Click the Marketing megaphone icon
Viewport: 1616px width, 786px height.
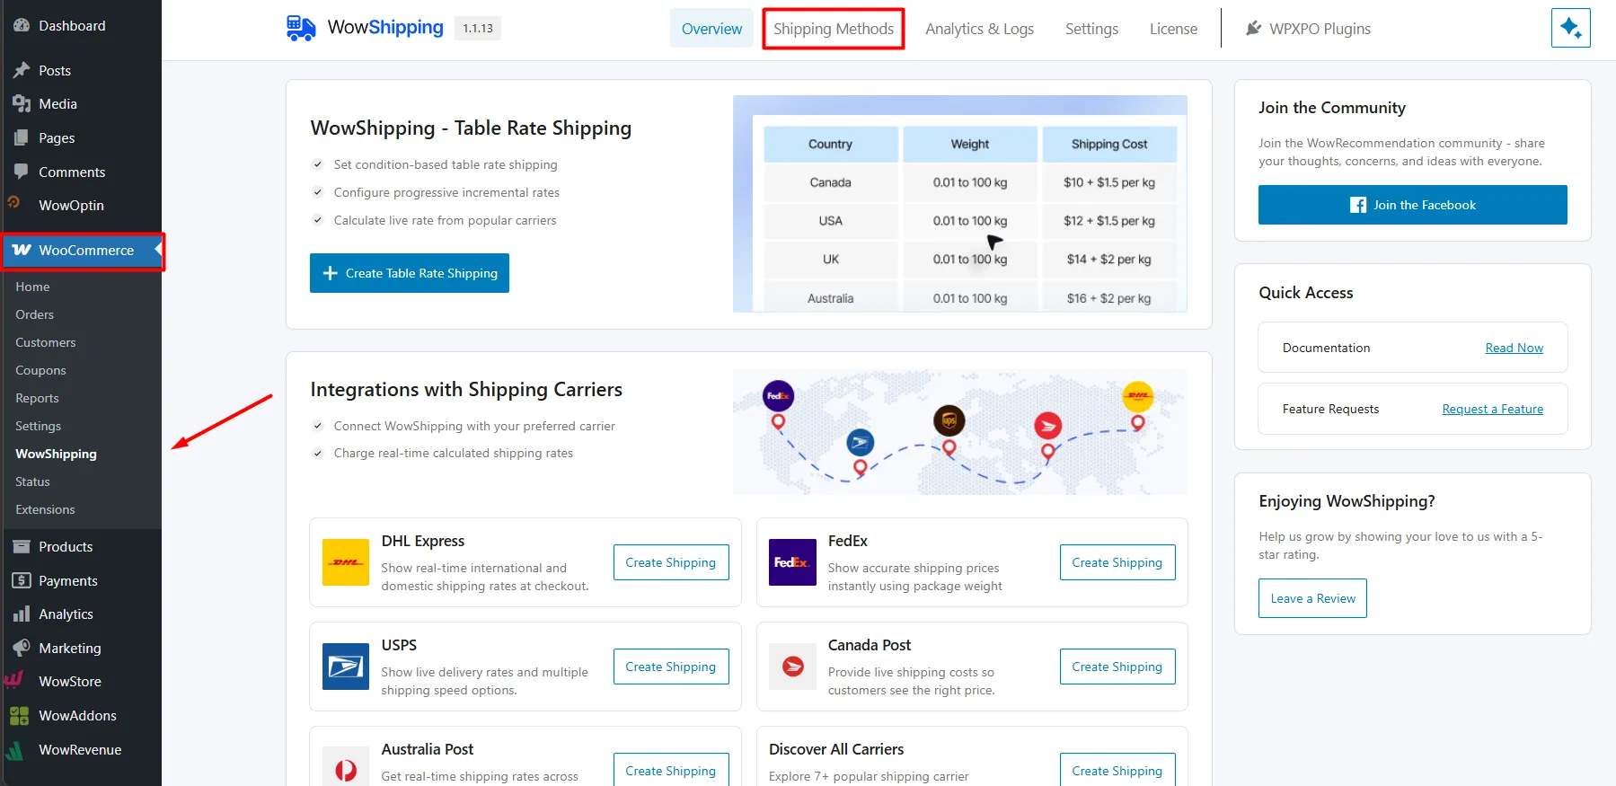(x=22, y=648)
